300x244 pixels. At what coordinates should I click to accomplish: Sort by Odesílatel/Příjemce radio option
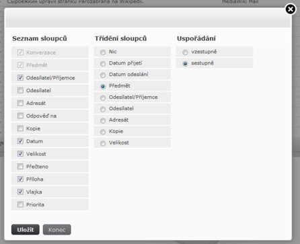click(x=103, y=98)
